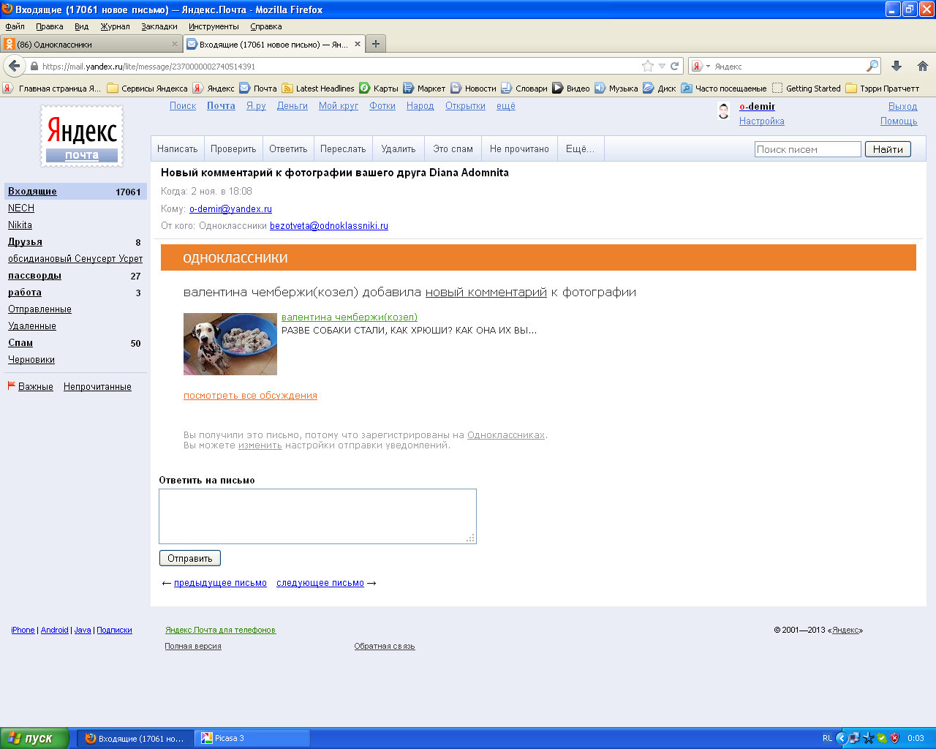
Task: Bookmark this page with the star icon
Action: (648, 66)
